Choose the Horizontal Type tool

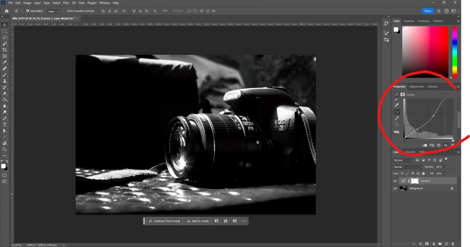[5, 124]
